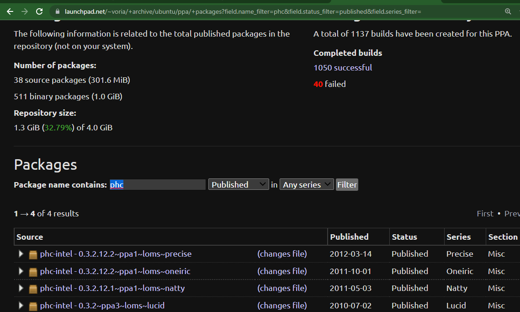The height and width of the screenshot is (312, 520).
Task: Click the zoom magnifier icon in address bar
Action: pos(508,11)
